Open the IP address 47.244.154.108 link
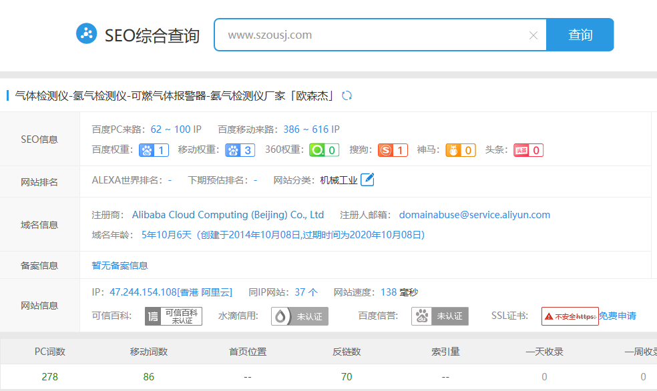This screenshot has height=391, width=657. click(x=171, y=292)
